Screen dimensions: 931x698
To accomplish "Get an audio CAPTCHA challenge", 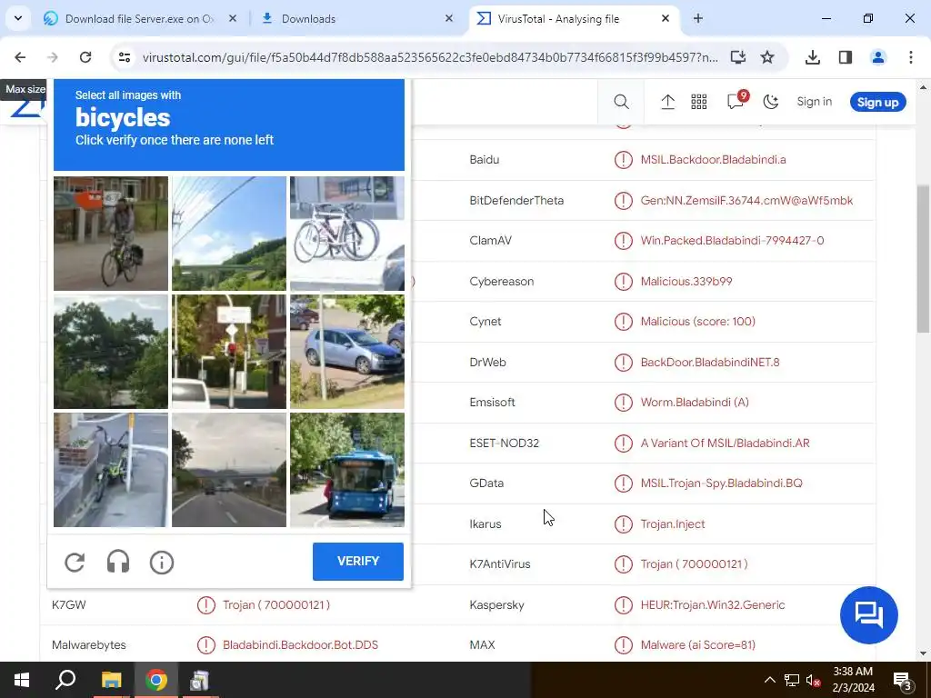I will 118,562.
